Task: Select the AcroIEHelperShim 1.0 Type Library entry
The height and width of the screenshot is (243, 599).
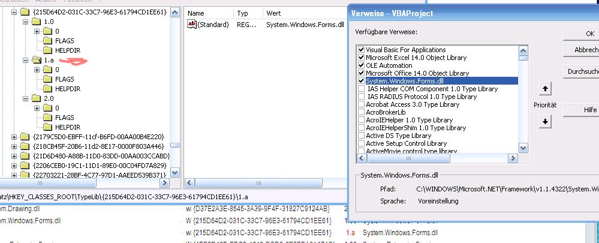Action: point(416,128)
